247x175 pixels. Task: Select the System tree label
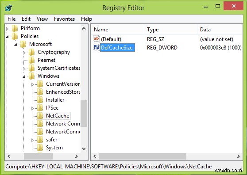(54, 148)
